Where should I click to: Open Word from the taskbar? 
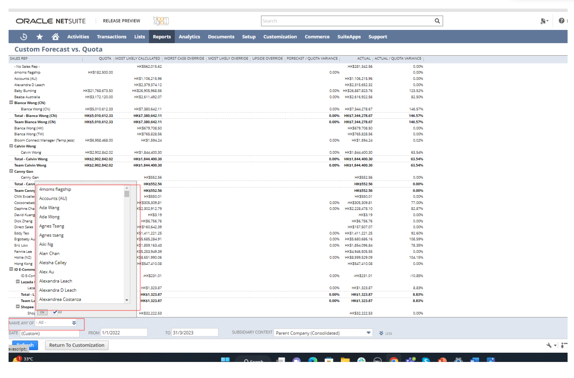pyautogui.click(x=474, y=360)
